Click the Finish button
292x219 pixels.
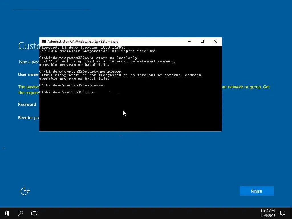pos(256,191)
